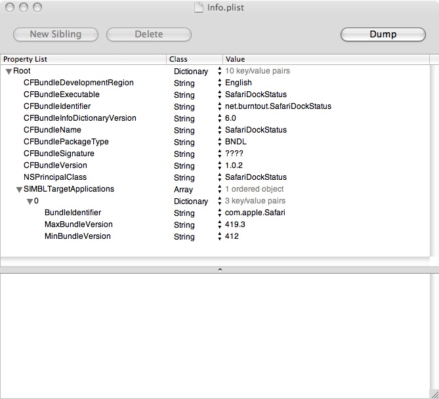Click the split view divider handle
Viewport: 439px width, 399px height.
220,270
